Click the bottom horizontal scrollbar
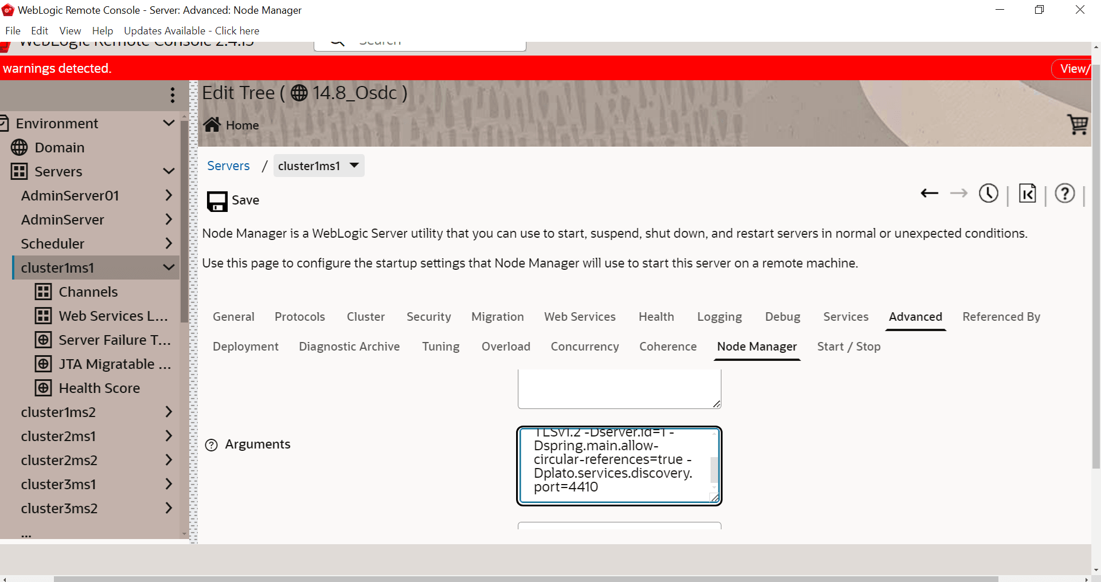The height and width of the screenshot is (582, 1101). pos(526,579)
